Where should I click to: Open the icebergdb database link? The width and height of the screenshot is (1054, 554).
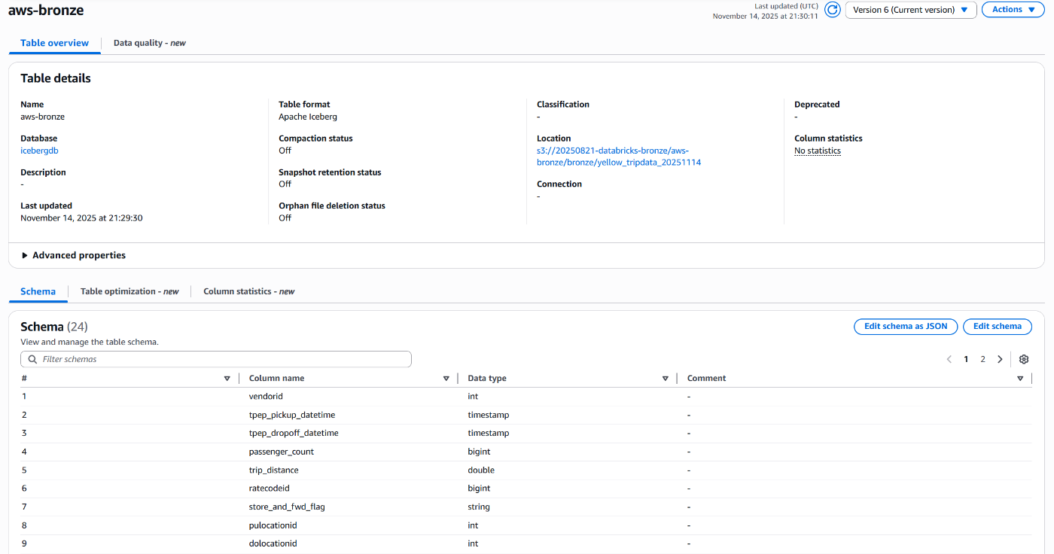point(39,151)
